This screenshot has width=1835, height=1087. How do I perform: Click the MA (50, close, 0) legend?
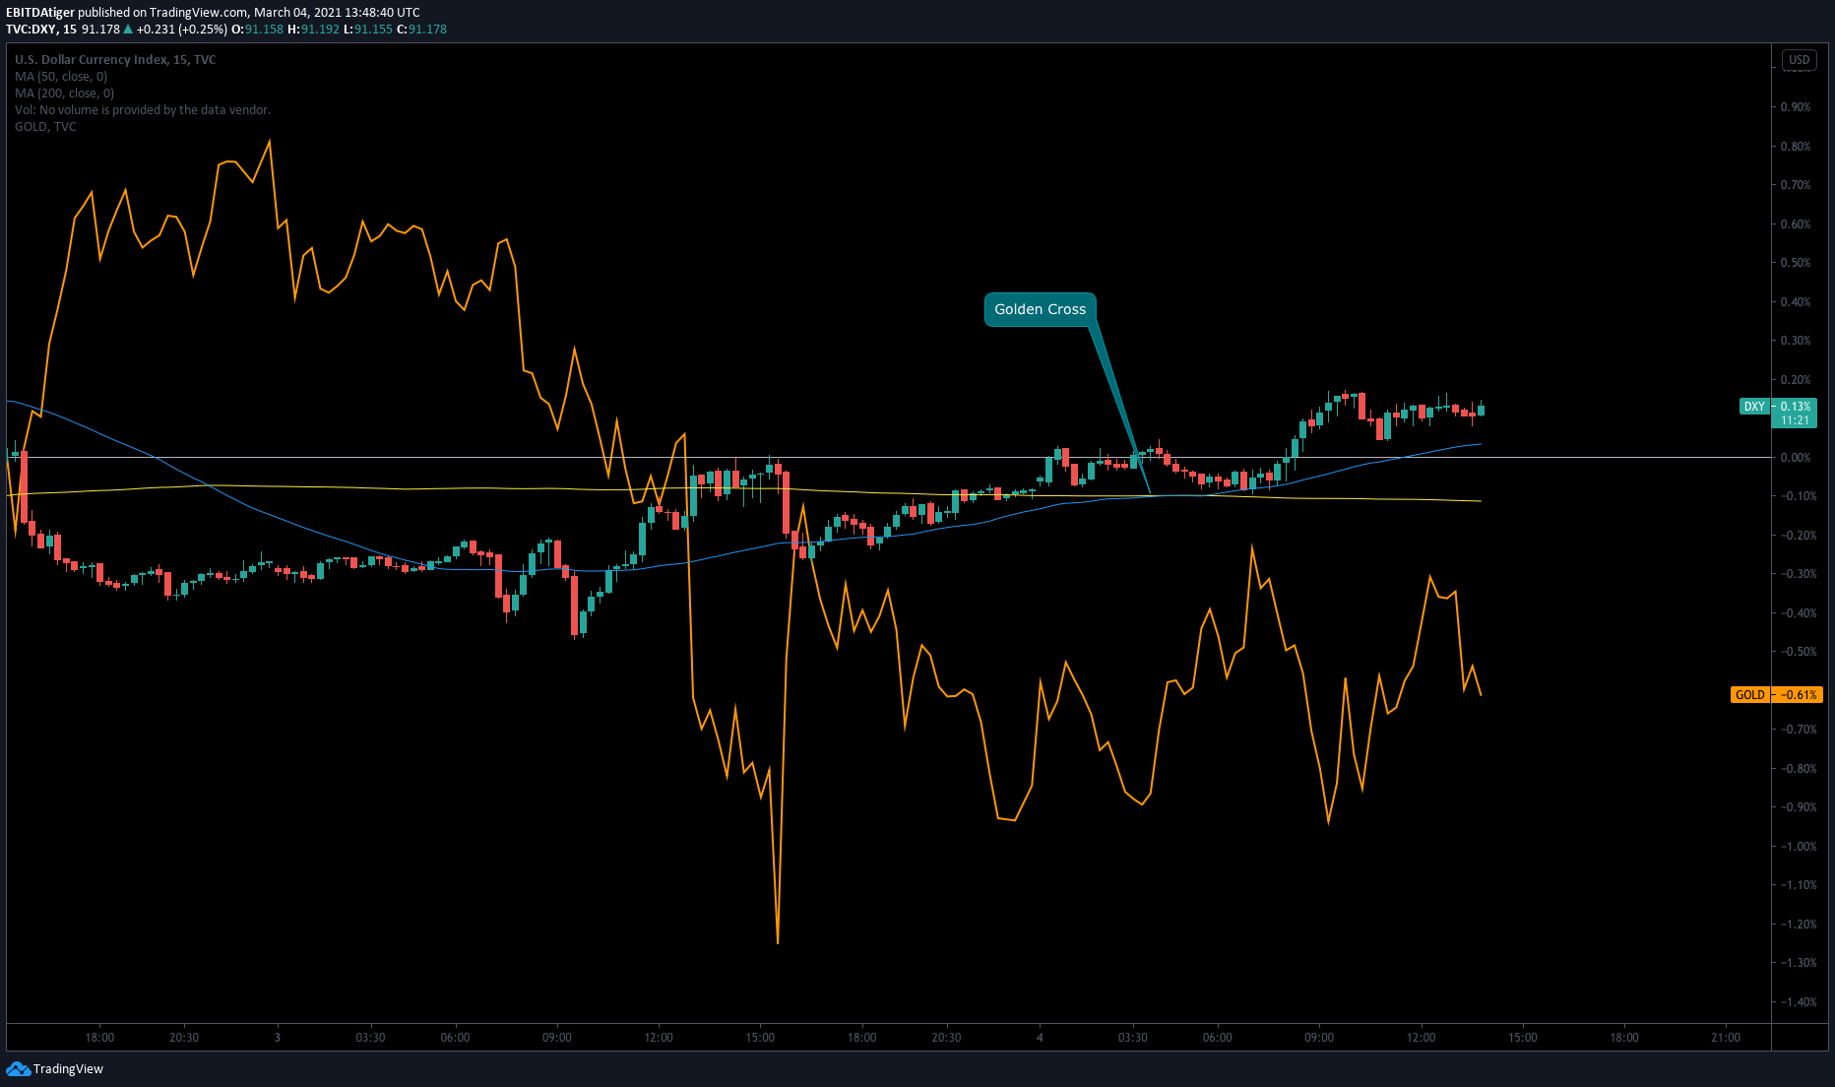(x=61, y=77)
